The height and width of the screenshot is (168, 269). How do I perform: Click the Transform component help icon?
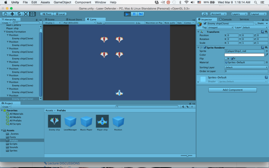pos(262,32)
